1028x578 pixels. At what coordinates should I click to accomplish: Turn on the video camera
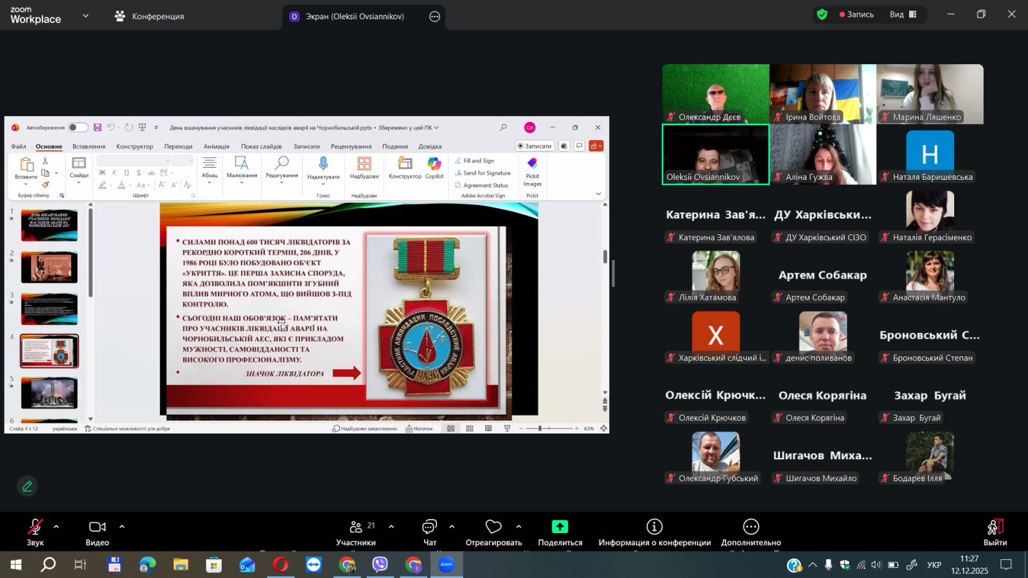click(97, 527)
